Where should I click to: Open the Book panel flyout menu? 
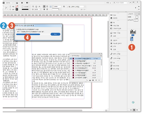[101, 56]
